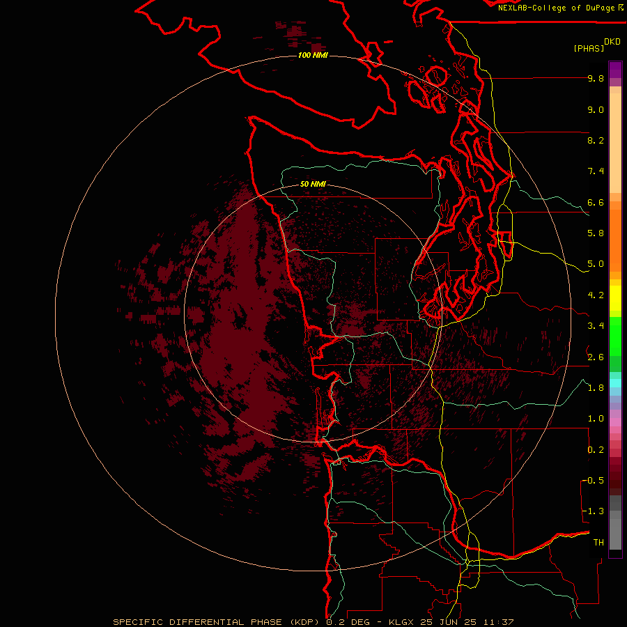Click the [PHAS] units label

pyautogui.click(x=589, y=48)
